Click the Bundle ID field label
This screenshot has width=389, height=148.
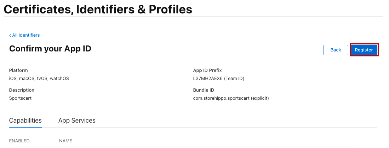pyautogui.click(x=204, y=90)
